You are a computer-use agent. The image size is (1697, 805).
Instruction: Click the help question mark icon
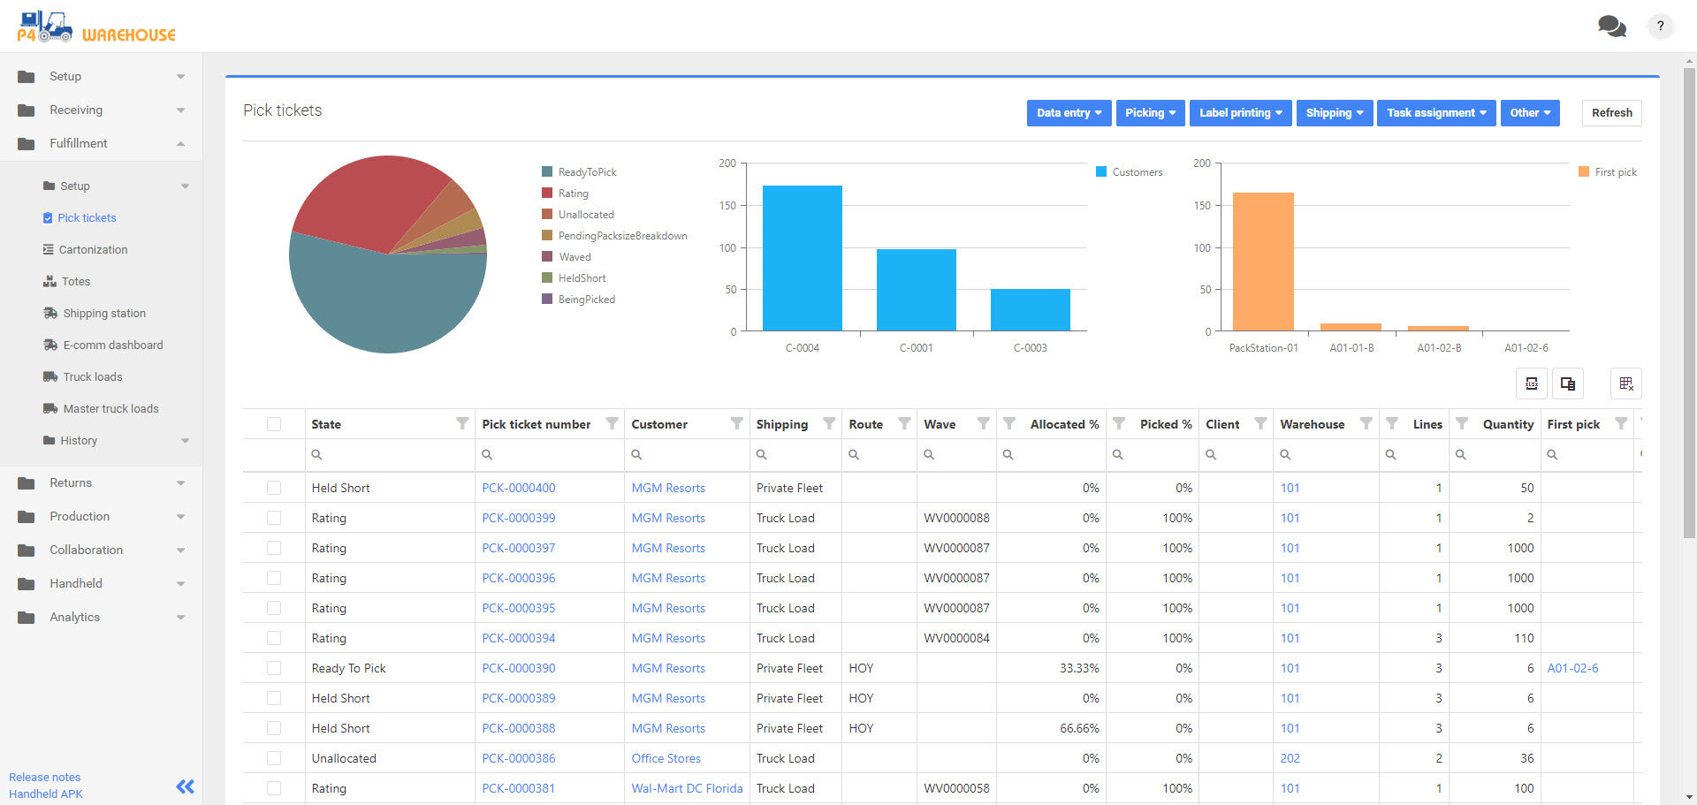tap(1660, 27)
